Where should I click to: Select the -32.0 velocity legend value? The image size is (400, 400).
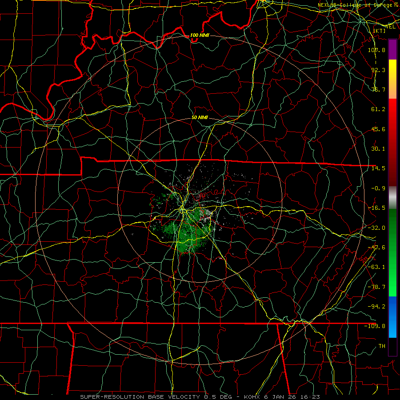click(376, 228)
